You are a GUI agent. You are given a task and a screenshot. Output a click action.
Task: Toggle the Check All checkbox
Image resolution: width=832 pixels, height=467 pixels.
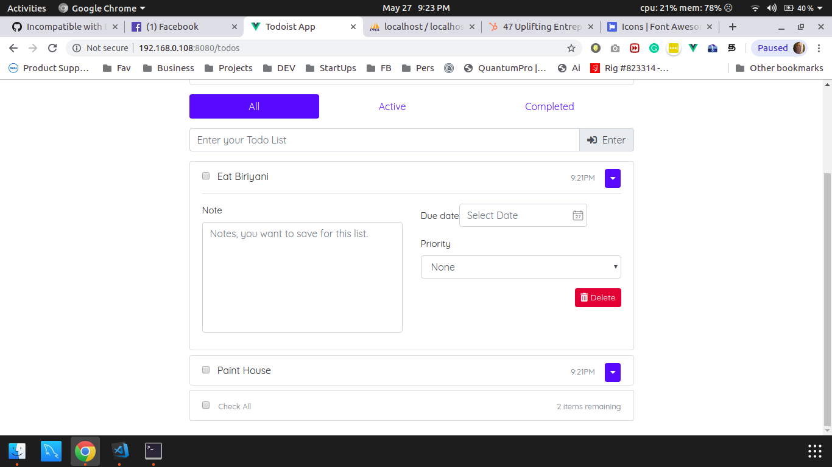point(205,404)
